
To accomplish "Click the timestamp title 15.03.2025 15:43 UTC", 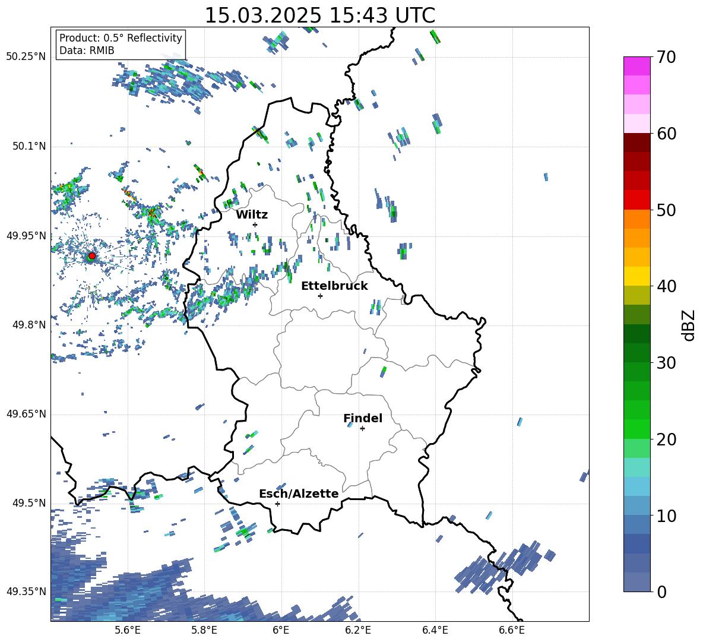I will click(320, 15).
